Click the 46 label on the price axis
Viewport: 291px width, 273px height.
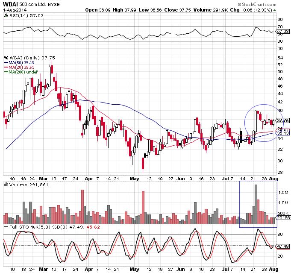tap(280, 86)
